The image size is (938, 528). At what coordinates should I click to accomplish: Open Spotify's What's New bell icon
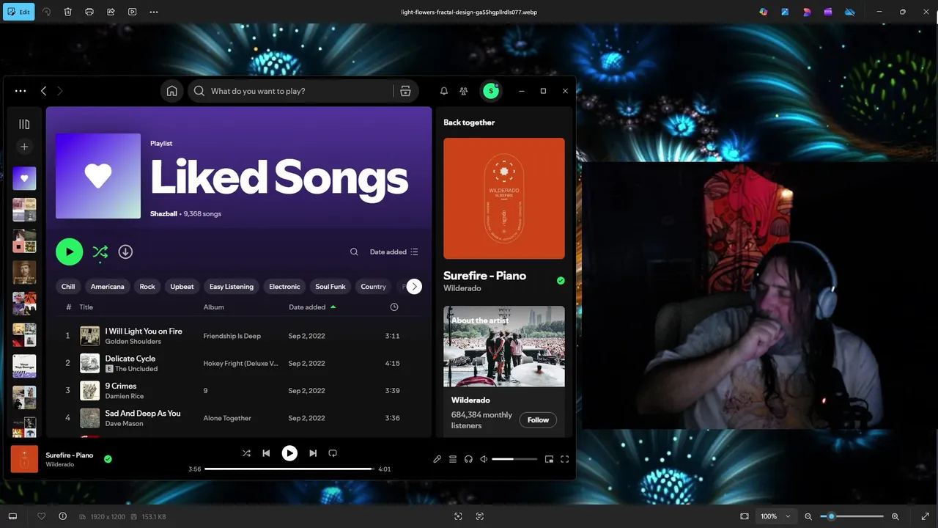coord(443,91)
